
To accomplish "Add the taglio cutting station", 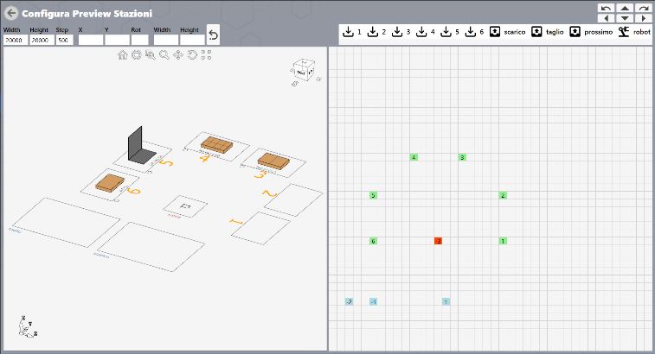I will (547, 32).
